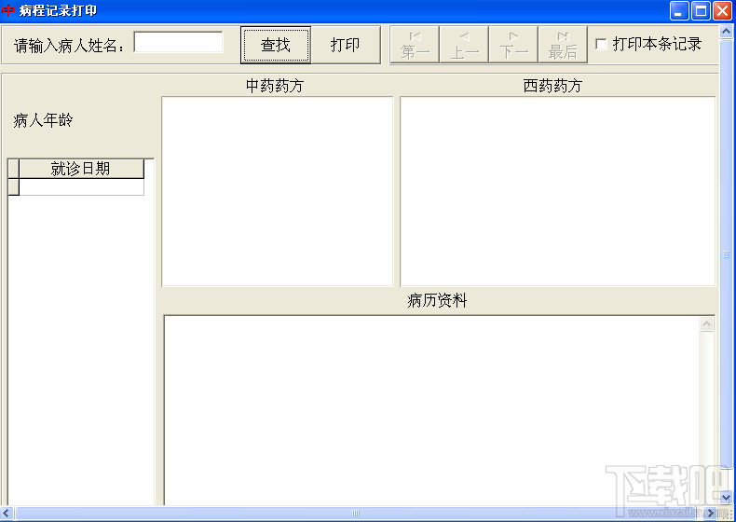
Task: Click the 病历资料 scrollbar up arrow
Action: (x=706, y=323)
